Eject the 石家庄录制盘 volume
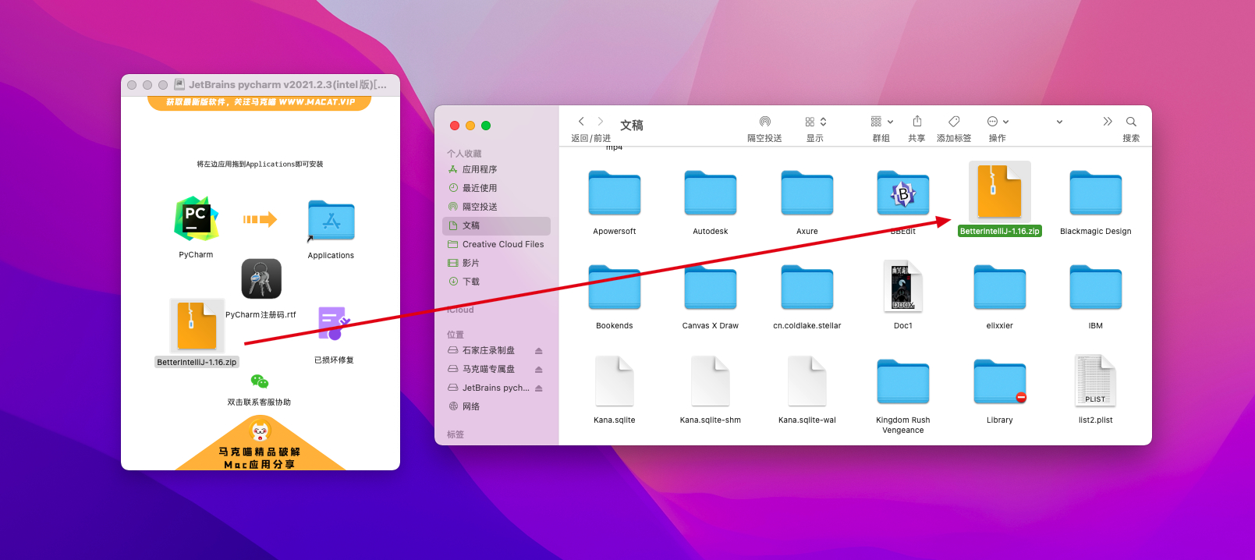This screenshot has width=1255, height=560. [x=539, y=351]
